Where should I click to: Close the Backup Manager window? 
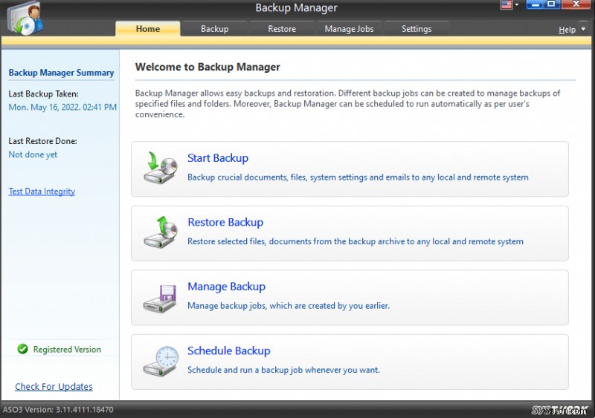576,4
